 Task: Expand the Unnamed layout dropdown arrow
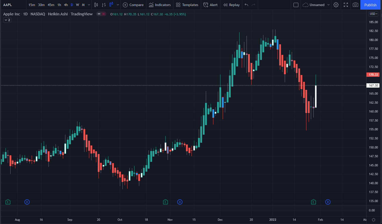[328, 5]
